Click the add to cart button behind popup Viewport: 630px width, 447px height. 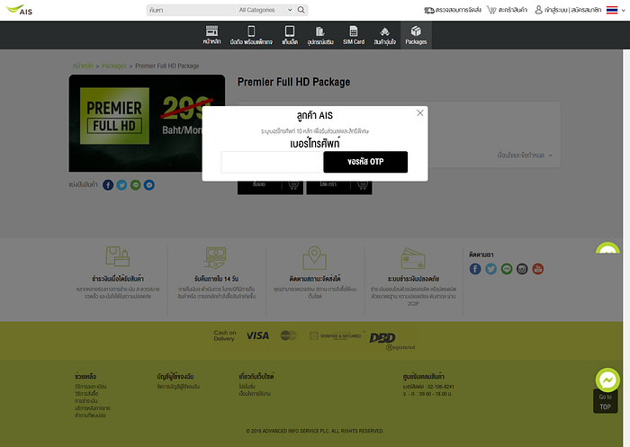(339, 188)
